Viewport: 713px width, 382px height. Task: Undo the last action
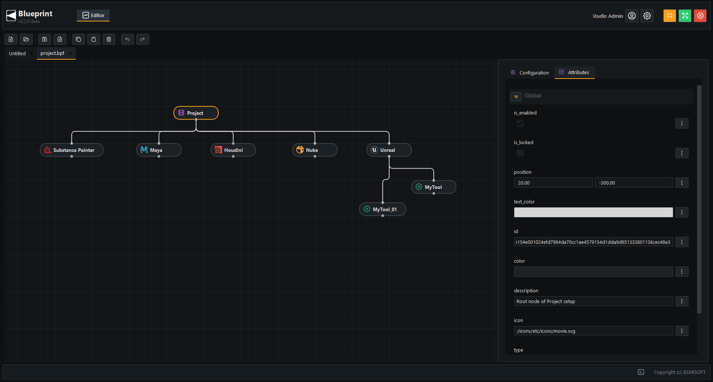click(x=127, y=39)
